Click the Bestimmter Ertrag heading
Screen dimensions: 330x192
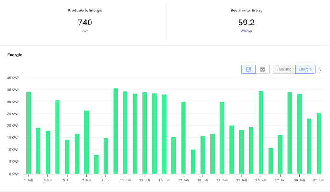(247, 11)
